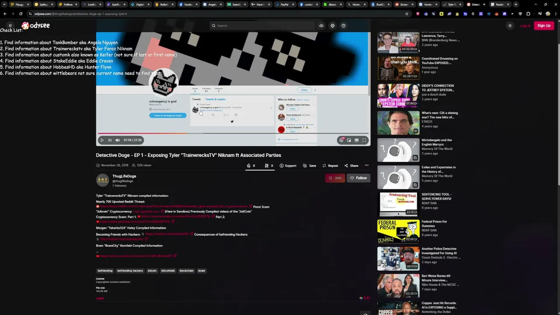560x315 pixels.
Task: Open 'Exiles and Expatriates in the History' title
Action: pos(438,169)
